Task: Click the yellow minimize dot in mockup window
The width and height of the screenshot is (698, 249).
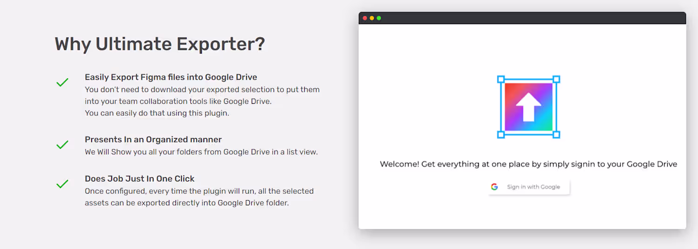Action: pos(372,18)
